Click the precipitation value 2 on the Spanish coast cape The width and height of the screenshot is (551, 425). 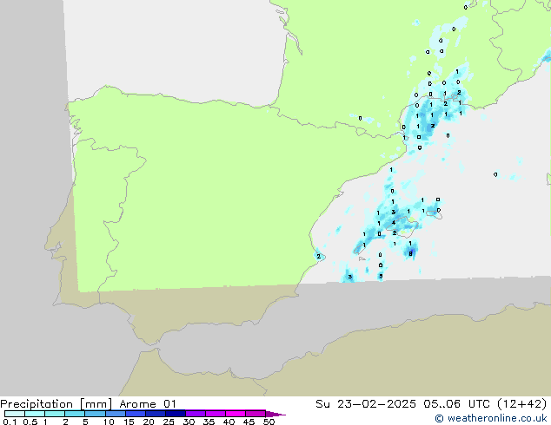319,257
